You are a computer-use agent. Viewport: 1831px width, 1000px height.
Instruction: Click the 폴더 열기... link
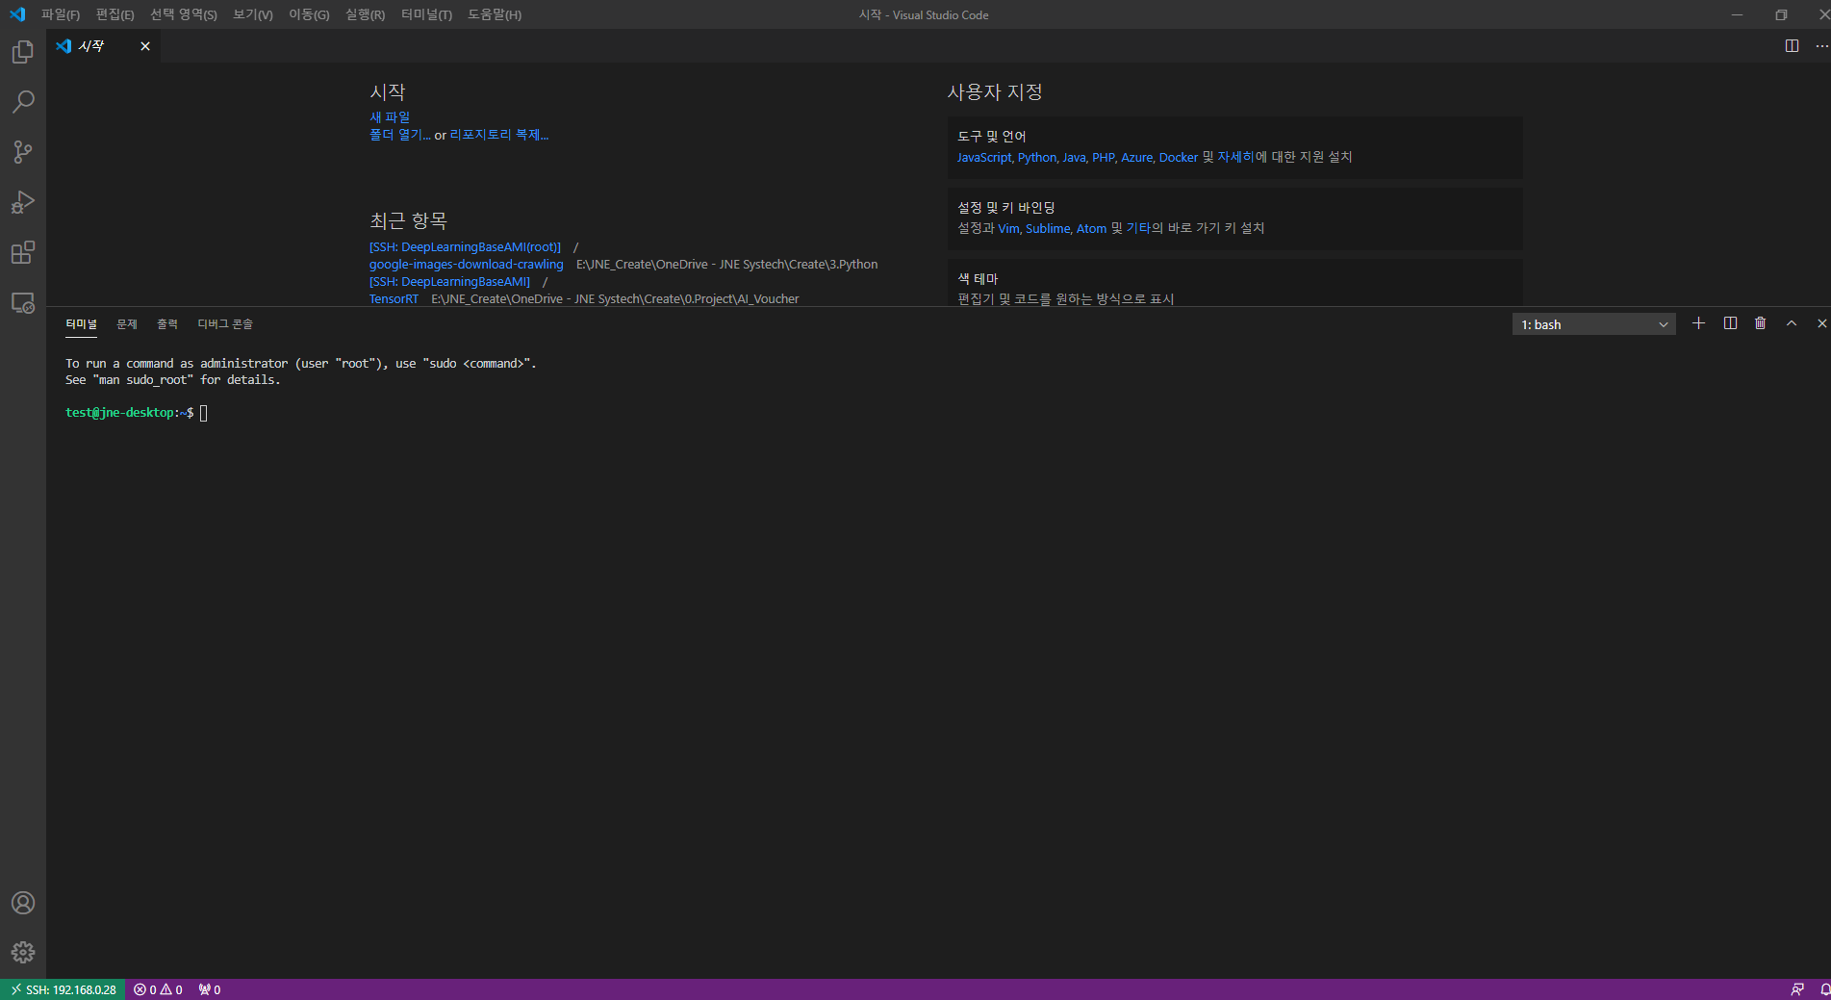(400, 135)
